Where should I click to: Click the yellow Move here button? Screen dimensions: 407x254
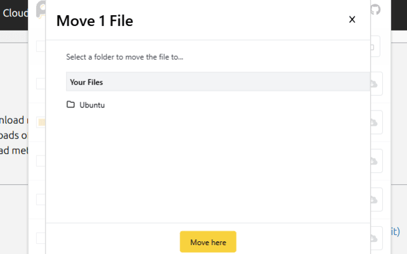click(x=208, y=242)
